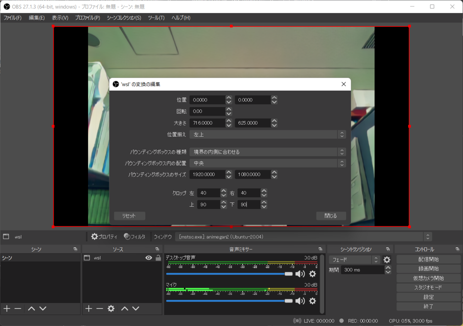Undock the Sources panel icon

(x=157, y=250)
